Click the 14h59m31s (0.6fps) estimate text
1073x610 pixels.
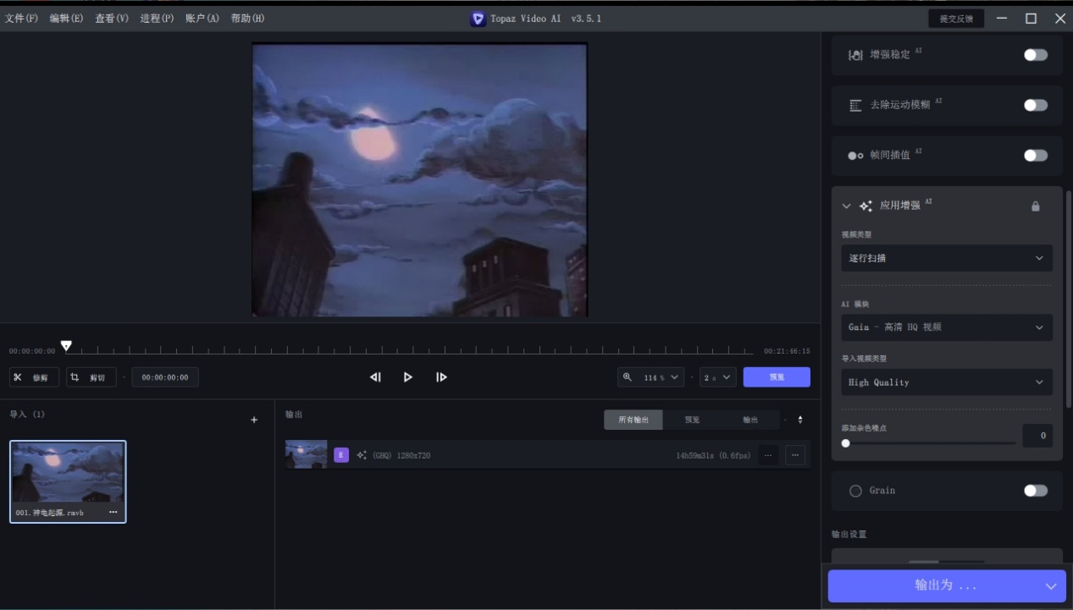tap(713, 456)
